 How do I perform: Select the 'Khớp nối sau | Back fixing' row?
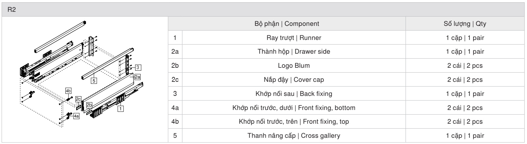tap(346, 94)
